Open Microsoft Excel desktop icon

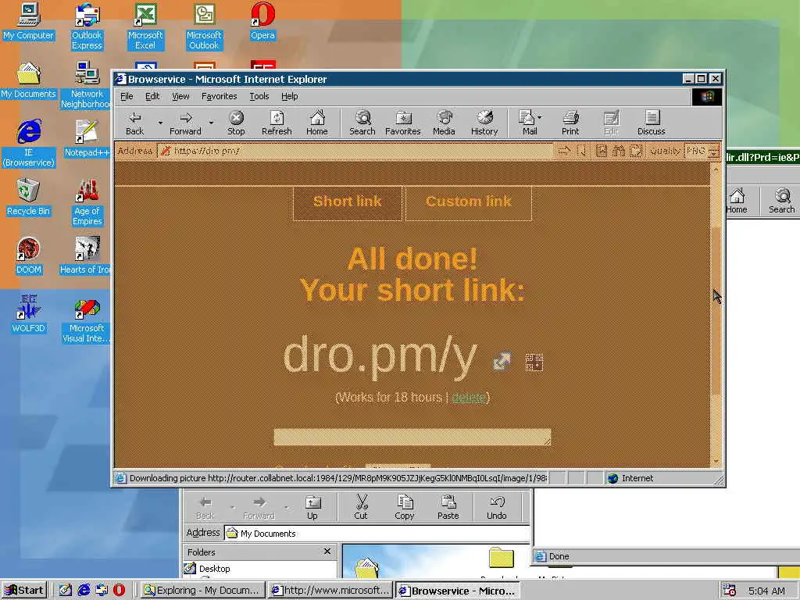click(145, 27)
